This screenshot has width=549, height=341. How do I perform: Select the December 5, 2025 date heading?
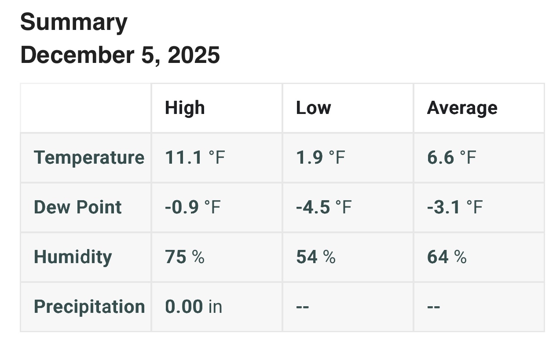120,55
